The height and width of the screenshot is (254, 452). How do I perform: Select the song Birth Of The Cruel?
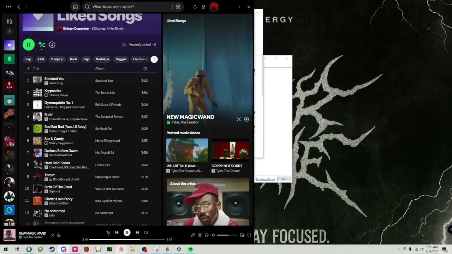[x=90, y=189]
